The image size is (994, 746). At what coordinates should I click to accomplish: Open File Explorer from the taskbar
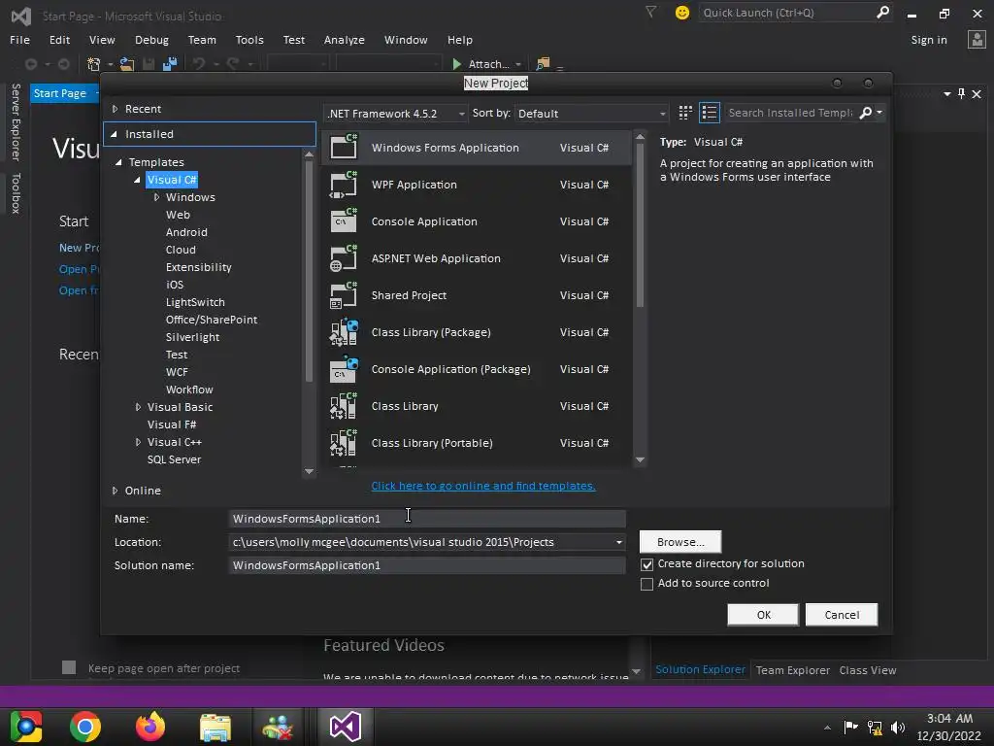(x=215, y=727)
